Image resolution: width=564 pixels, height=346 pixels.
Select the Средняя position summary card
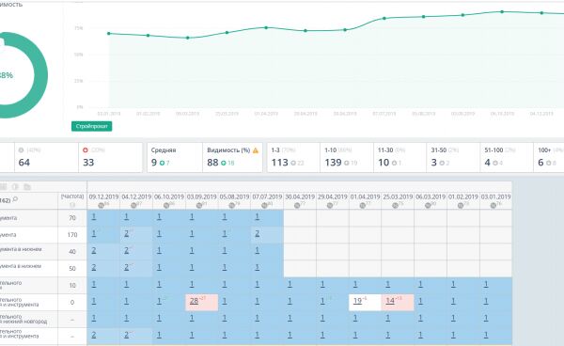point(175,158)
